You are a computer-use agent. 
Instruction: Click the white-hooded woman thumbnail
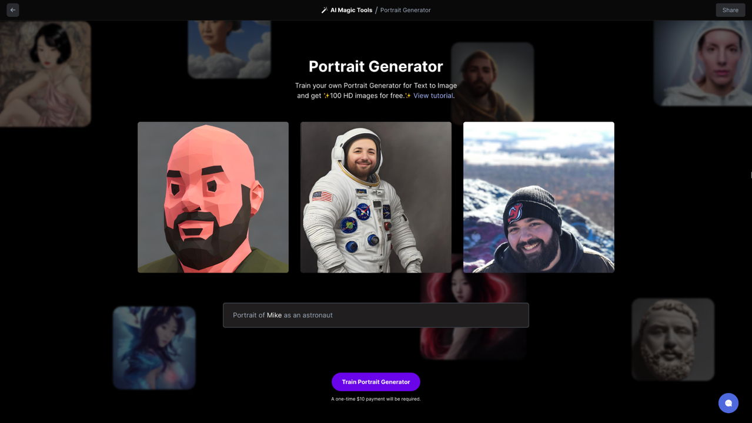(x=703, y=63)
